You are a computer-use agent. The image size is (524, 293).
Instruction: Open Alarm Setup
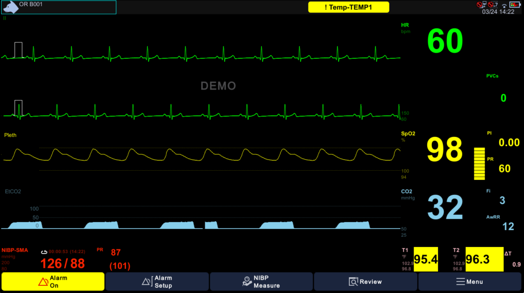coord(157,282)
